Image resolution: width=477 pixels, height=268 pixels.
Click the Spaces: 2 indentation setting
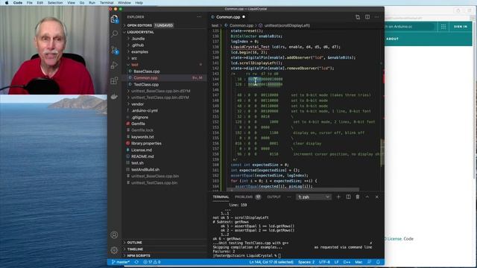pyautogui.click(x=306, y=262)
